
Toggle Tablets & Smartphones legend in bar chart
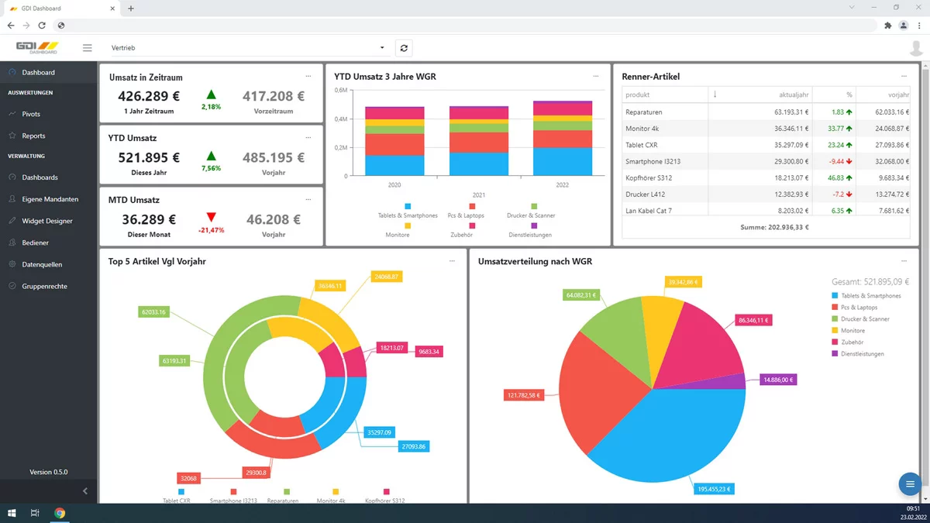click(408, 211)
